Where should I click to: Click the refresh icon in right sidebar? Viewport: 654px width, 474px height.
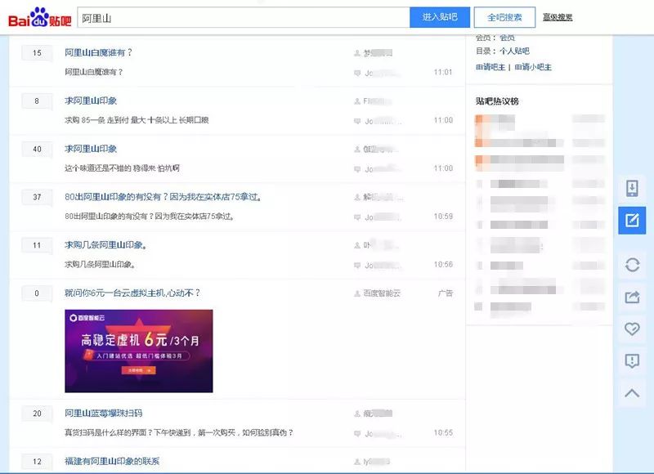[631, 264]
